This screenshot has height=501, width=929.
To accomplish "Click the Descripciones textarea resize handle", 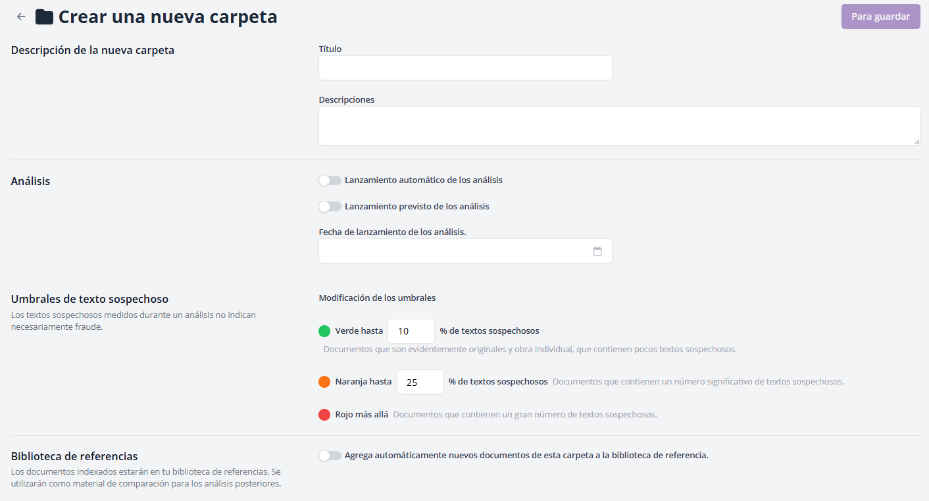I will [916, 142].
